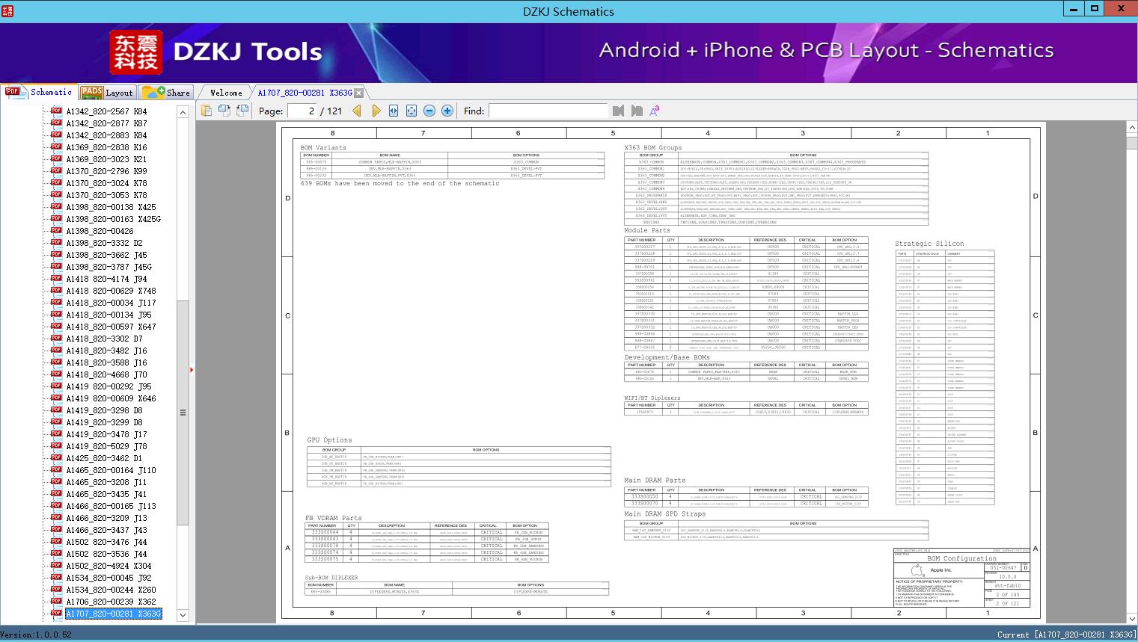Open A1370_820-2796 K99 file
The width and height of the screenshot is (1138, 642).
(106, 171)
